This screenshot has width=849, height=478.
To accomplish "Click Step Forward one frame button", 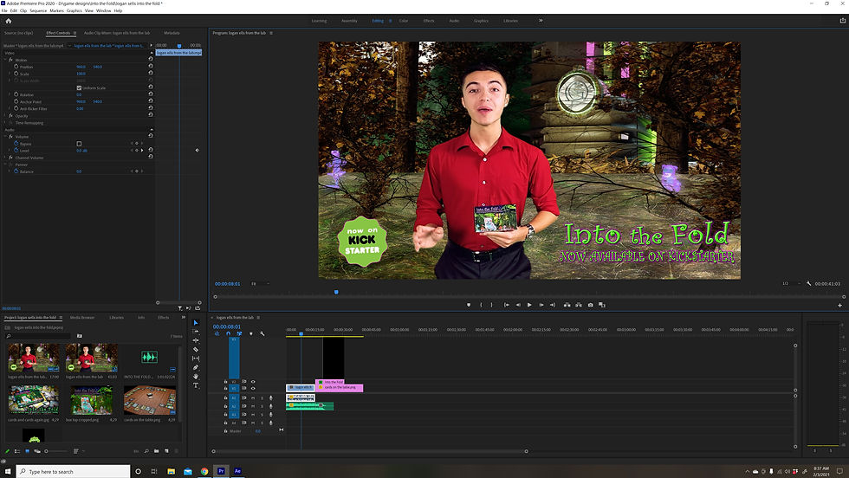I will (x=541, y=305).
